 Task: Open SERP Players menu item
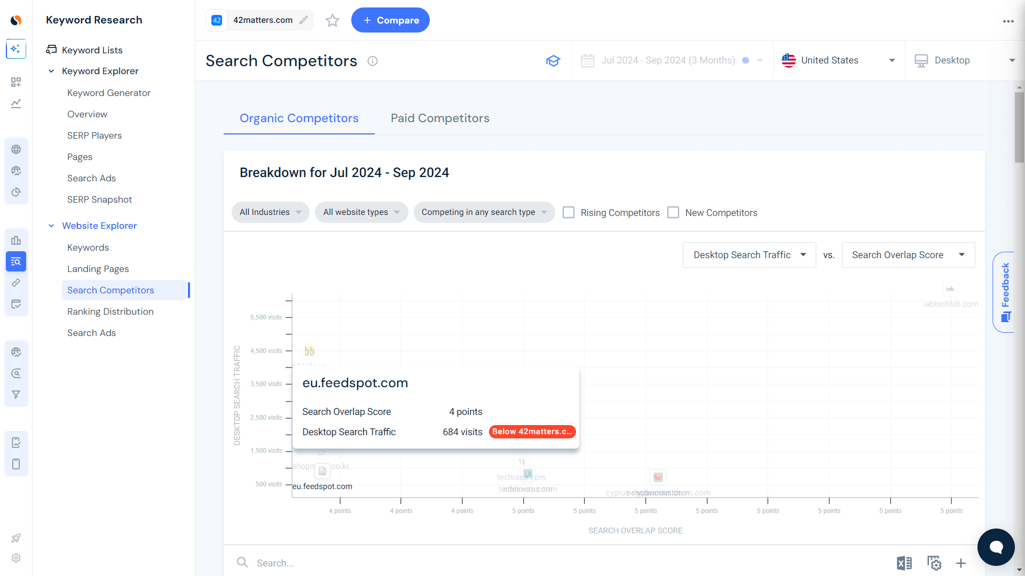pos(94,135)
